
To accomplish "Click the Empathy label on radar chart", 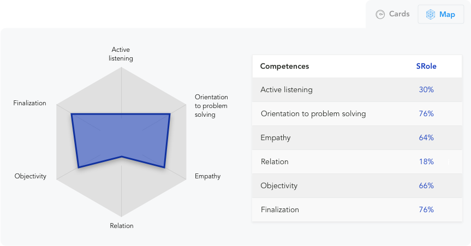I will pos(207,176).
